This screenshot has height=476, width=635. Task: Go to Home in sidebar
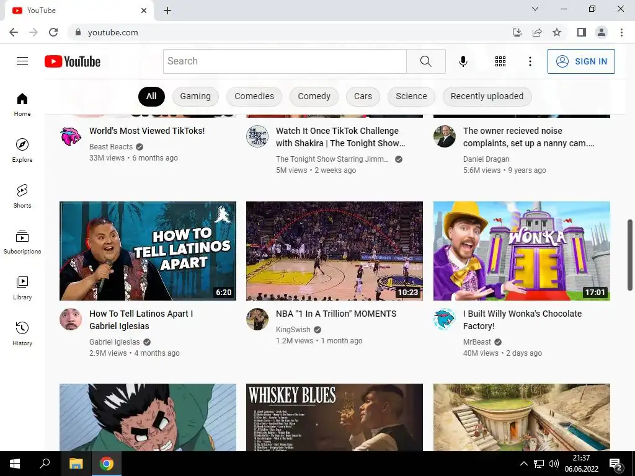click(22, 104)
